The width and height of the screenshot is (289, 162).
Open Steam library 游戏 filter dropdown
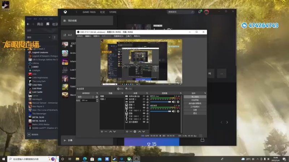(x=39, y=37)
